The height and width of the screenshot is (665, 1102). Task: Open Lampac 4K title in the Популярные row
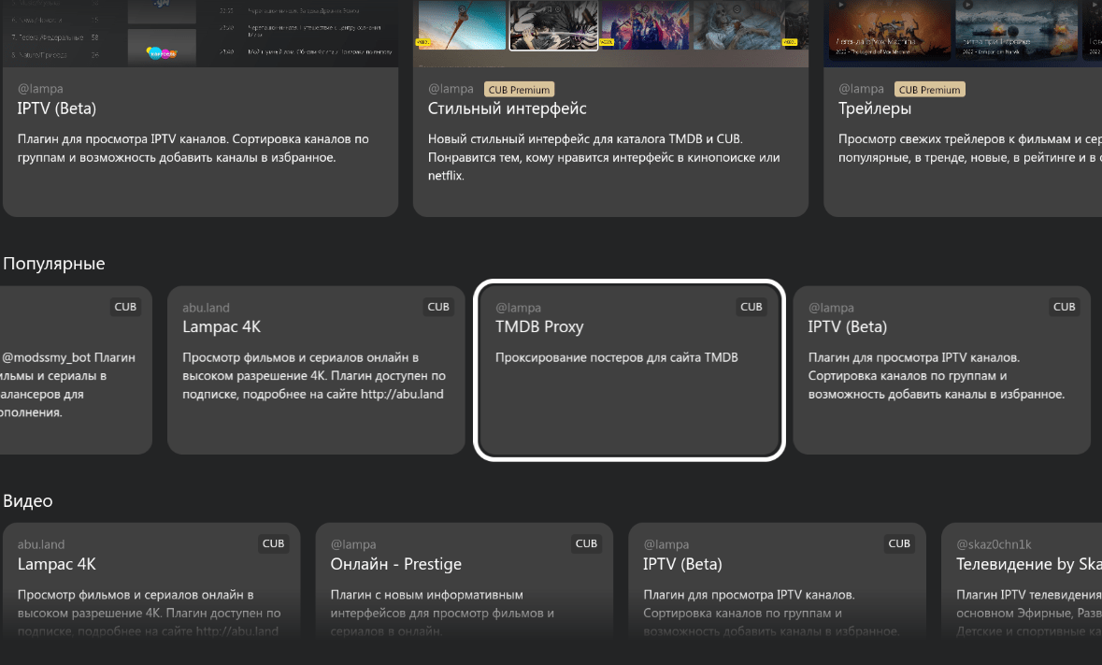click(222, 326)
